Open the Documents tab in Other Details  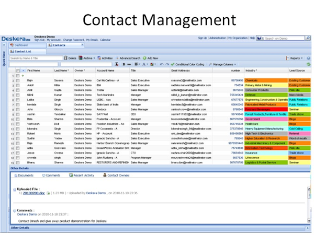pyautogui.click(x=24, y=175)
